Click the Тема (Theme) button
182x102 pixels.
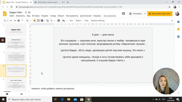click(x=86, y=20)
